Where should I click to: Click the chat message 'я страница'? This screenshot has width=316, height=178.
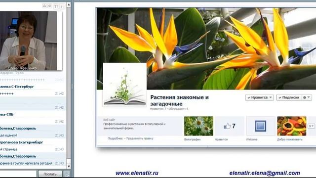click(x=8, y=149)
